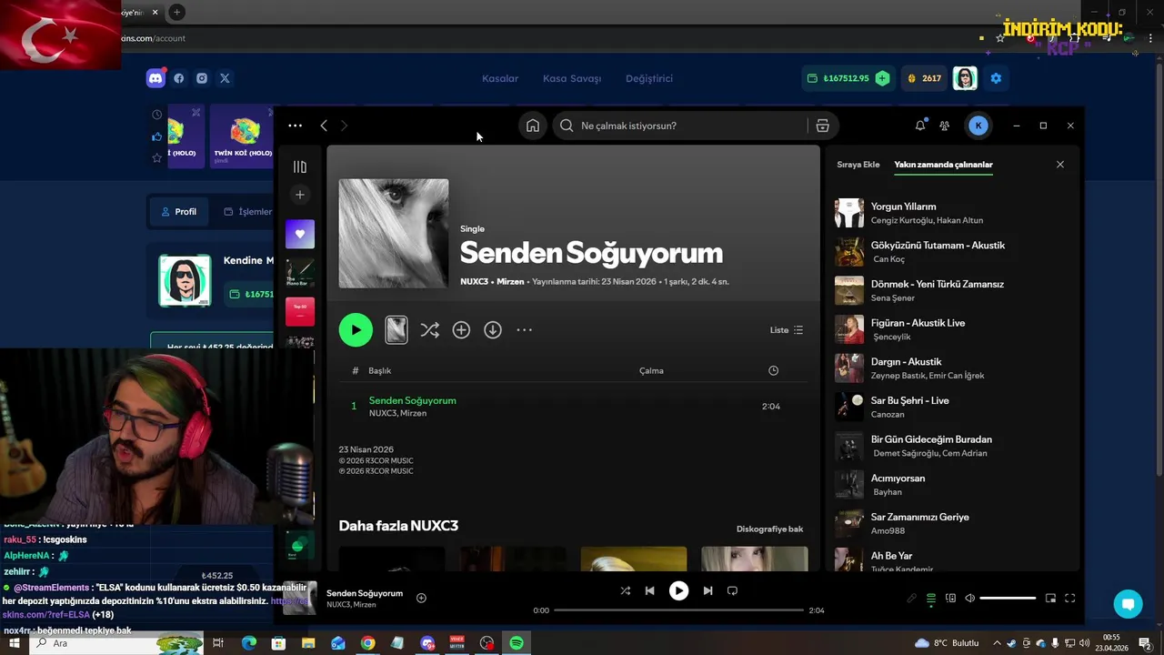The height and width of the screenshot is (655, 1164).
Task: Open 'Kasa Savaşı' in the browser page
Action: [572, 78]
